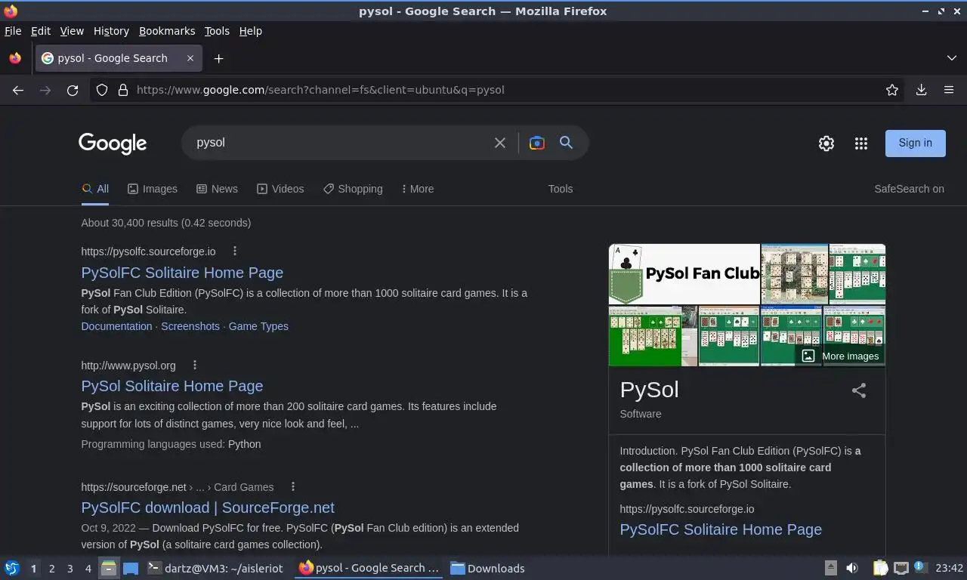Click the Sign in button

pos(916,143)
